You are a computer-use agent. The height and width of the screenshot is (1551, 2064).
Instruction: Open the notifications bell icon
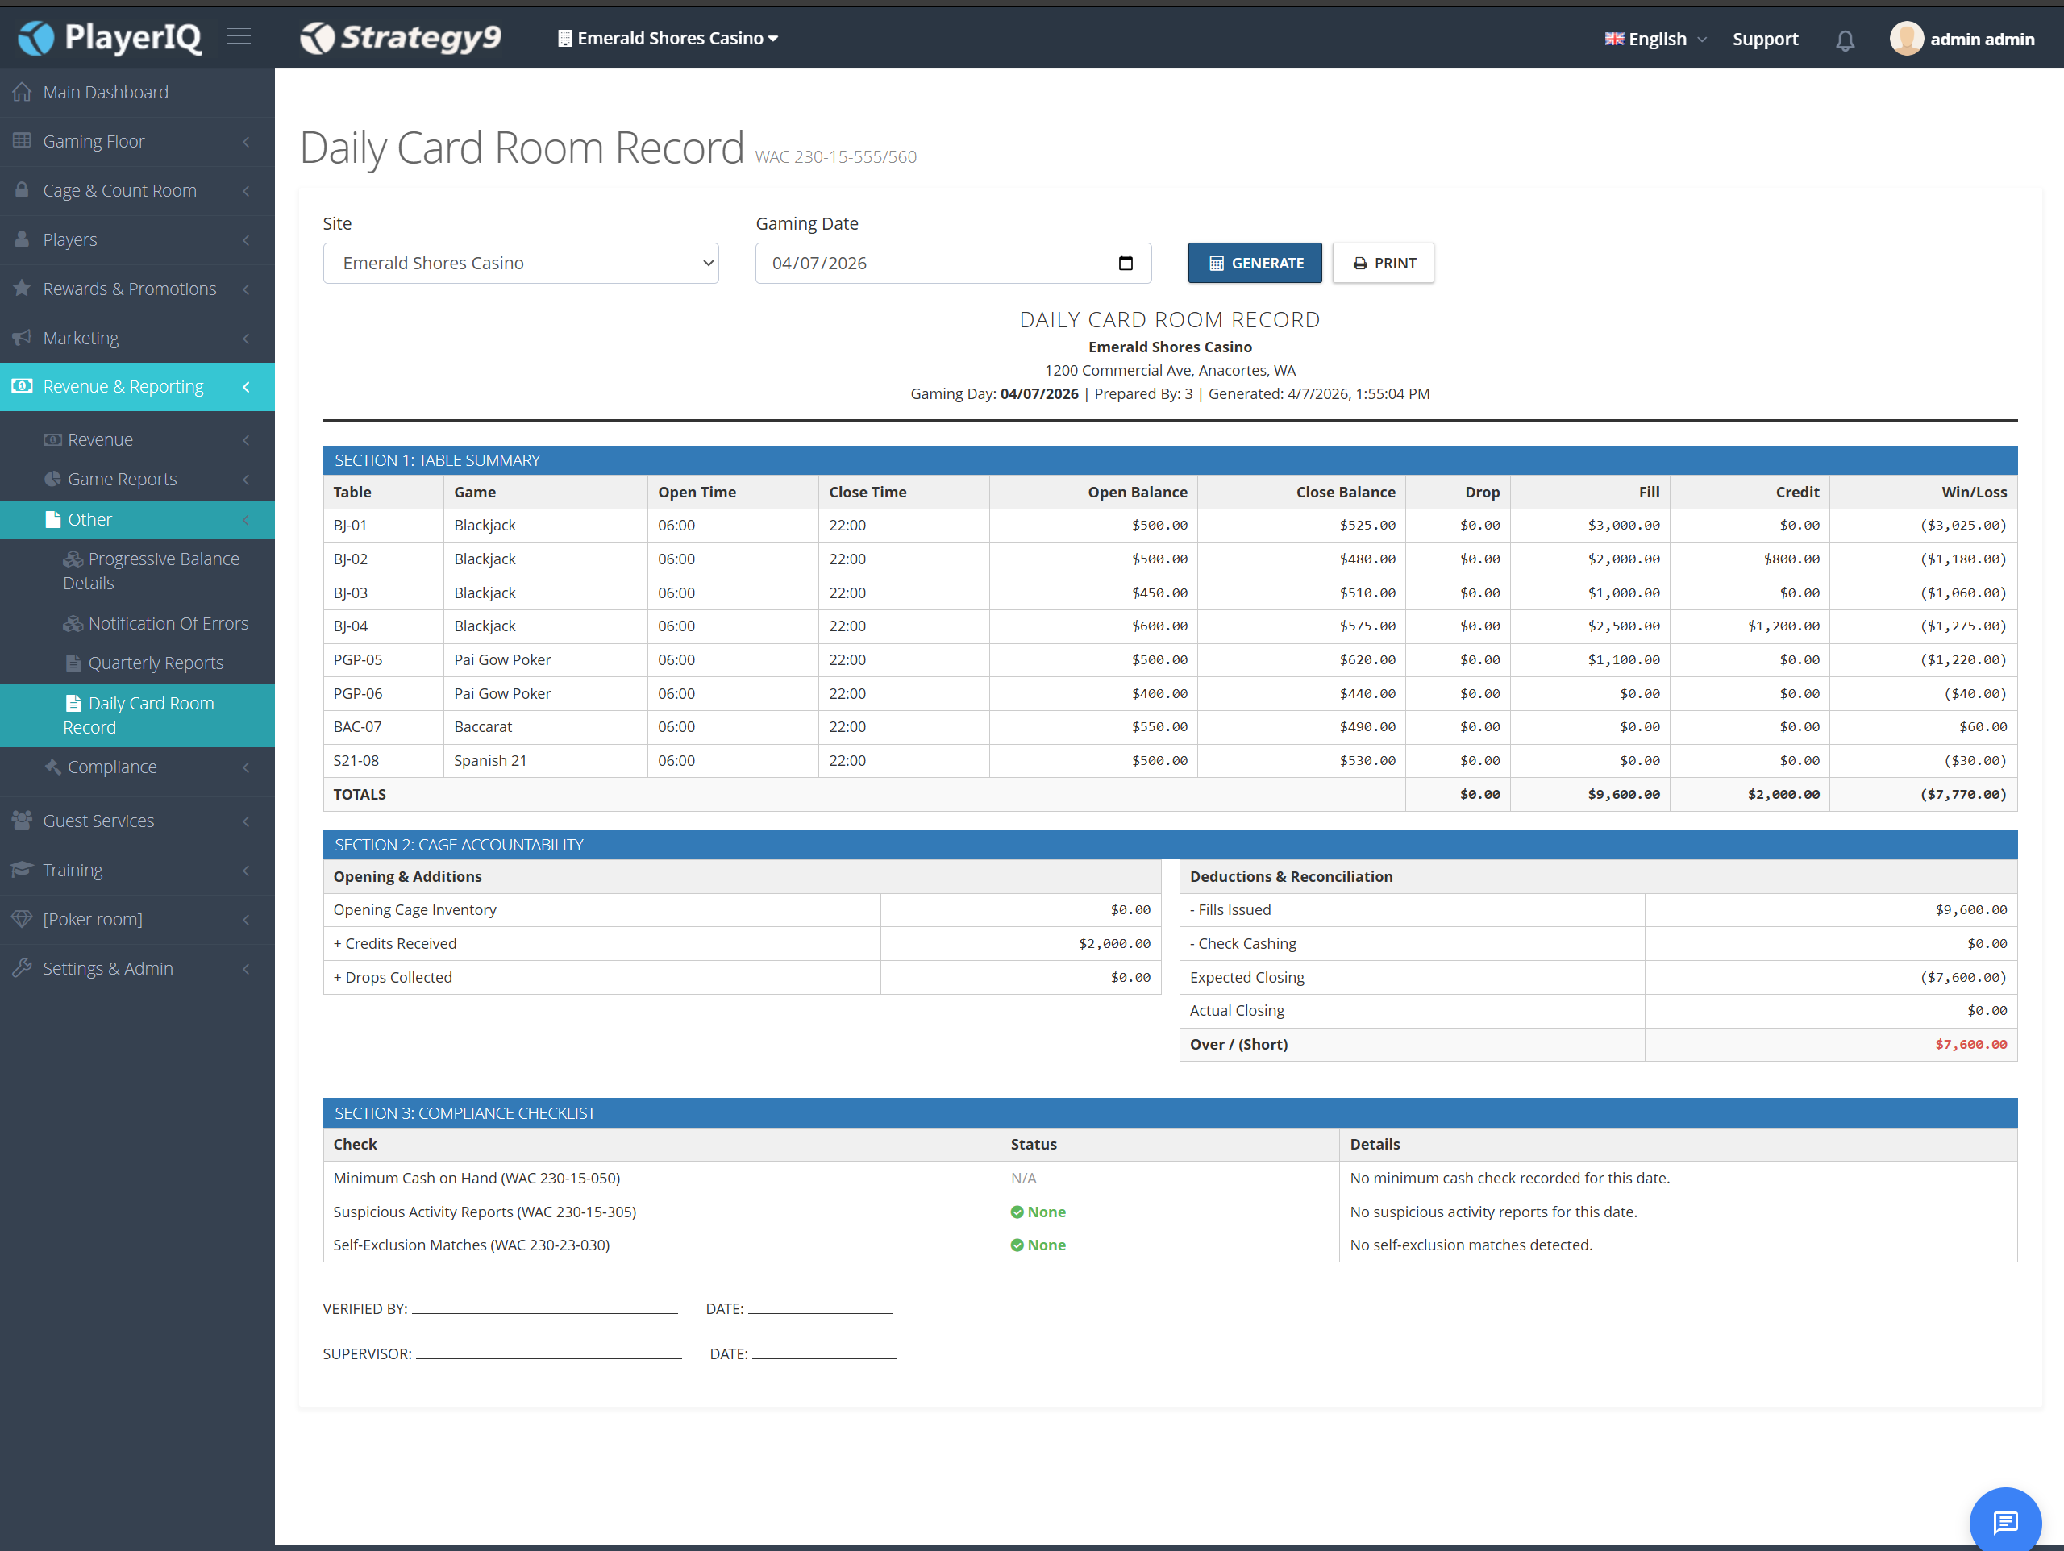[1845, 40]
